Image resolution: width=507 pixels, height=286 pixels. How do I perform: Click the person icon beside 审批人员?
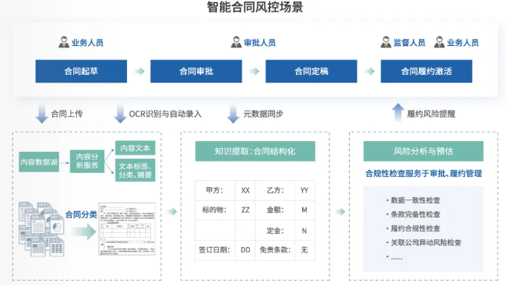coord(236,42)
